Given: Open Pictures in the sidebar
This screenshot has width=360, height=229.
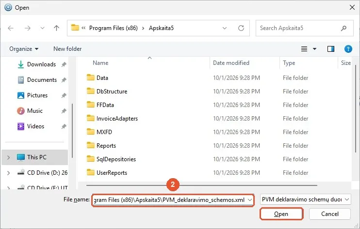Looking at the screenshot, I should pyautogui.click(x=37, y=95).
